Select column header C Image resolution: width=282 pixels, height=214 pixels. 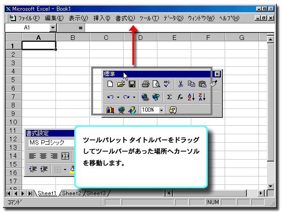coord(106,38)
